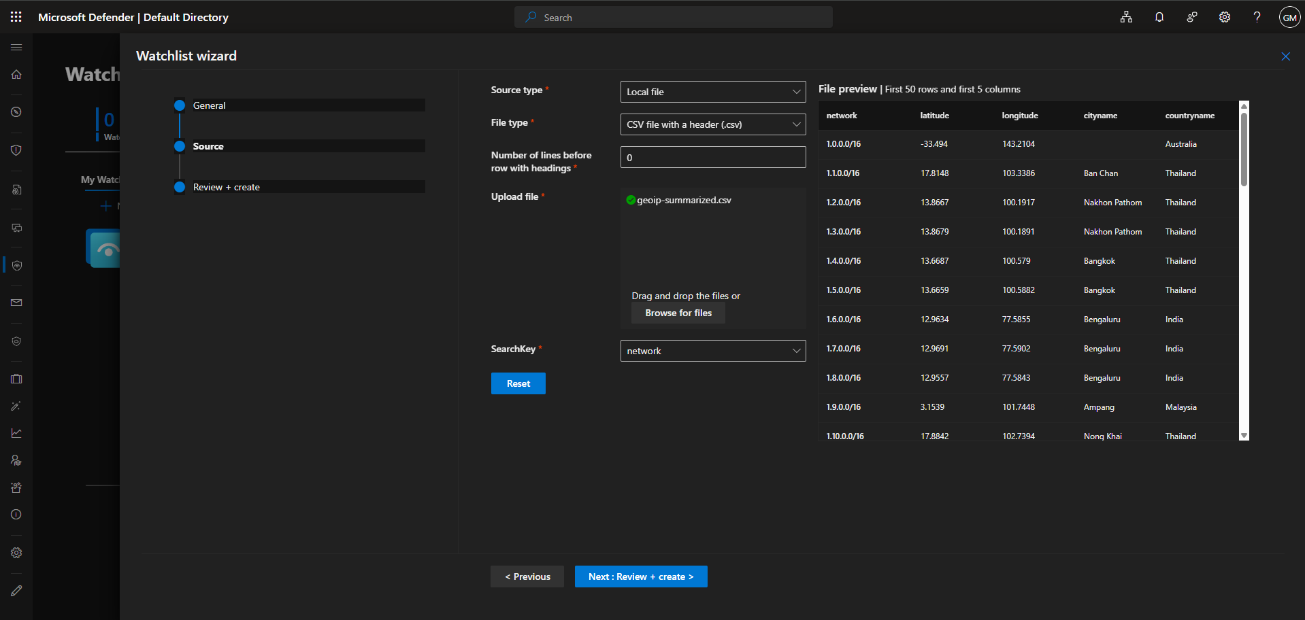Jump to the Review + create step

[x=227, y=187]
